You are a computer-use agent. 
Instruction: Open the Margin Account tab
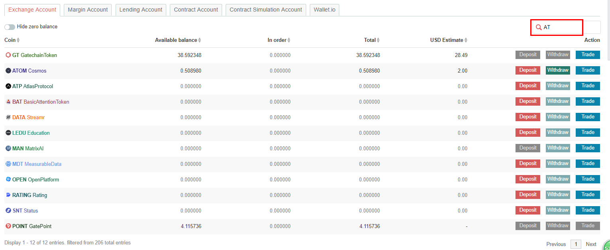[88, 10]
